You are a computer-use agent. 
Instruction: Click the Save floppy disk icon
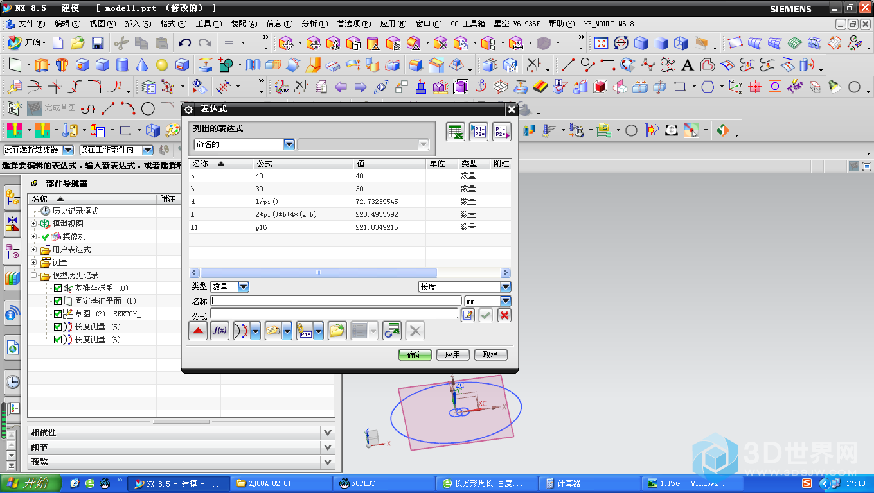[98, 43]
